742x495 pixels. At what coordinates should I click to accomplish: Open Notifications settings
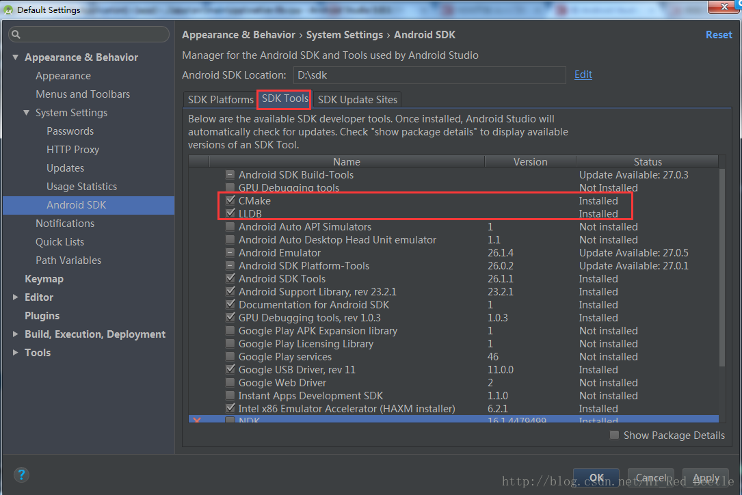(x=65, y=224)
